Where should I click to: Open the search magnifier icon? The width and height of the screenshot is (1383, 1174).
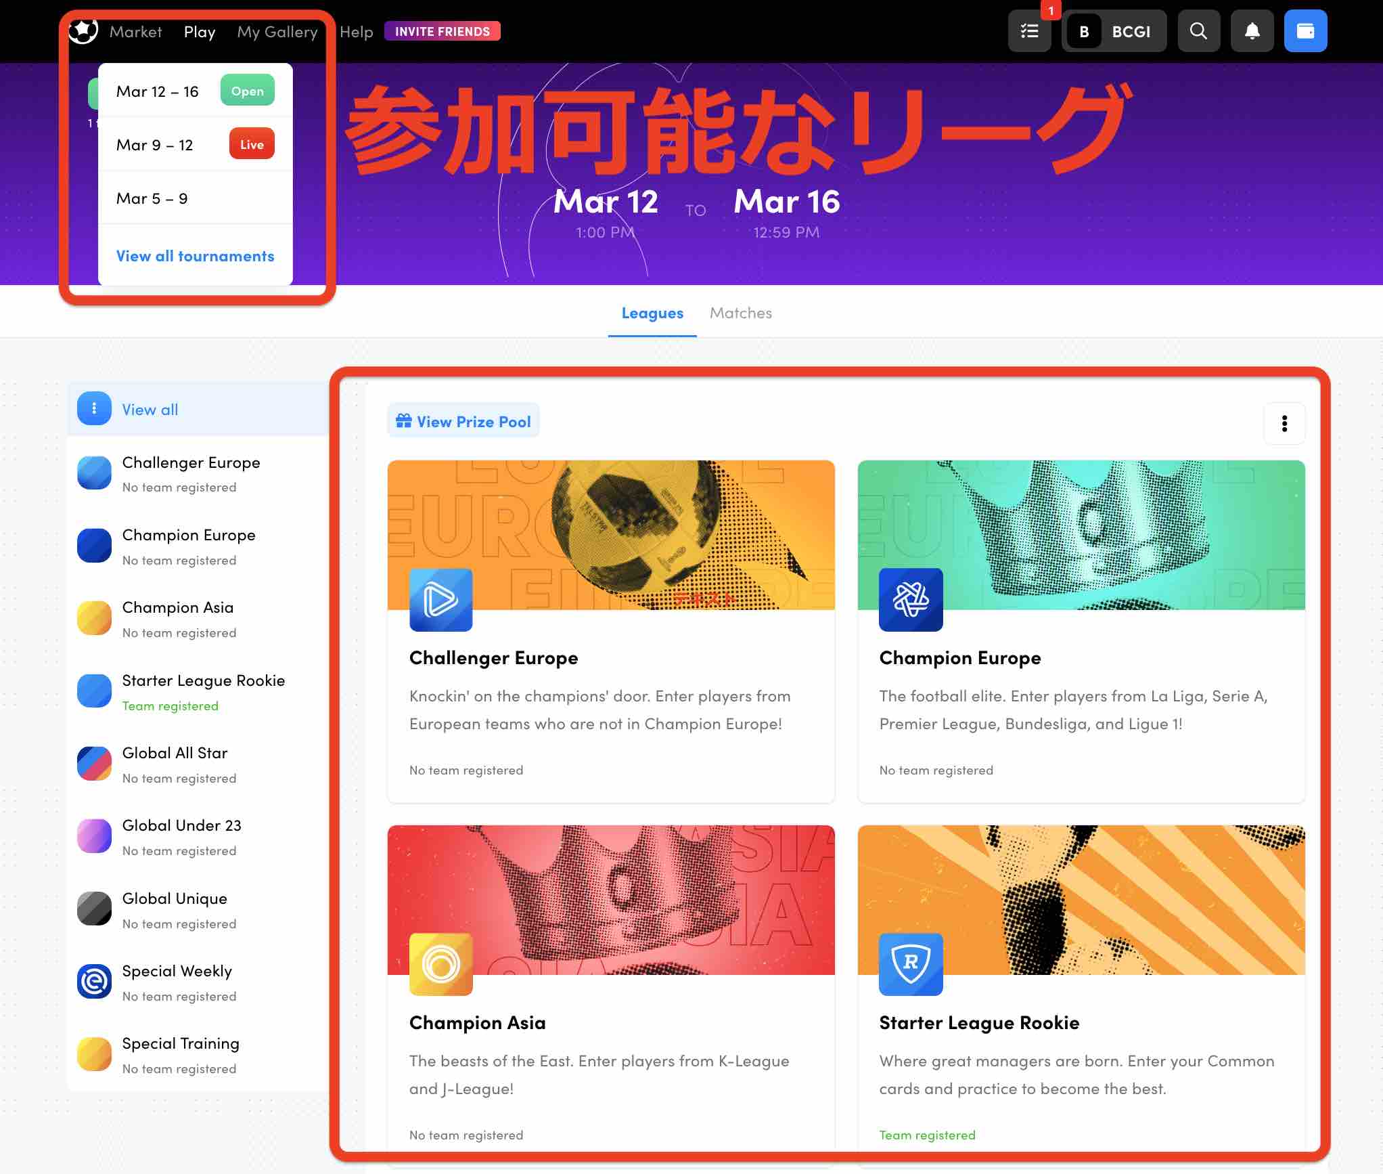[1198, 31]
